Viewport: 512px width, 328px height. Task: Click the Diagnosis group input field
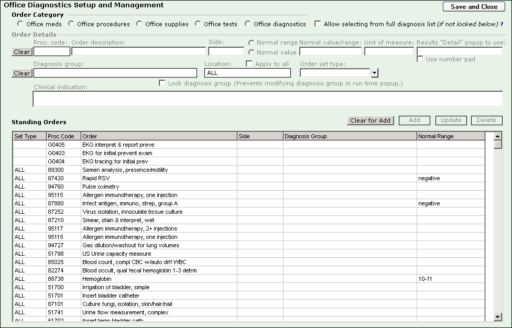pyautogui.click(x=115, y=73)
